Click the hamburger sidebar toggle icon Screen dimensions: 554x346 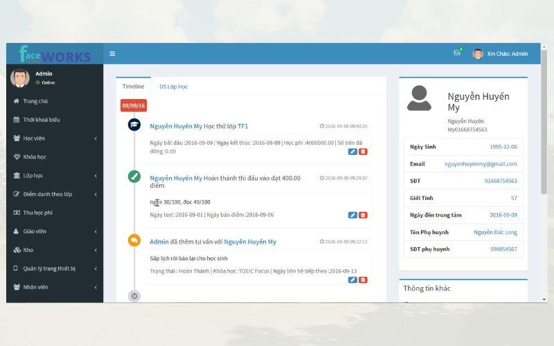(x=112, y=54)
